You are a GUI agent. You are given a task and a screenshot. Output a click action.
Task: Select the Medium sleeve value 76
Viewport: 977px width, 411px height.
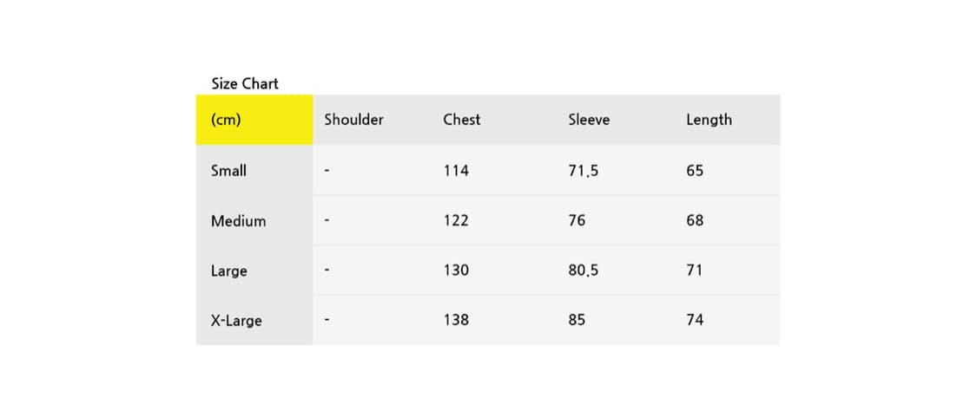[x=577, y=220]
